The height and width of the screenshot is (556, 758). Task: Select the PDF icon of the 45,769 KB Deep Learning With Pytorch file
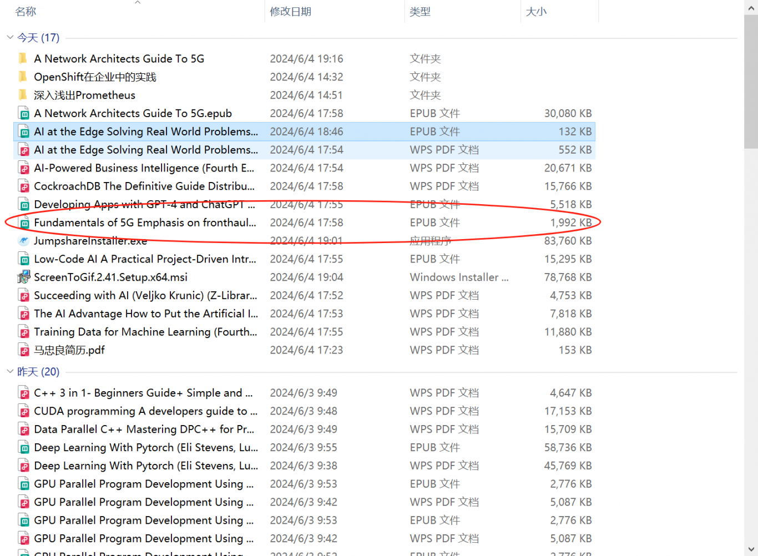coord(24,466)
